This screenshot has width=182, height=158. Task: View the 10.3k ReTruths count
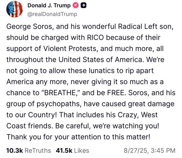14,151
